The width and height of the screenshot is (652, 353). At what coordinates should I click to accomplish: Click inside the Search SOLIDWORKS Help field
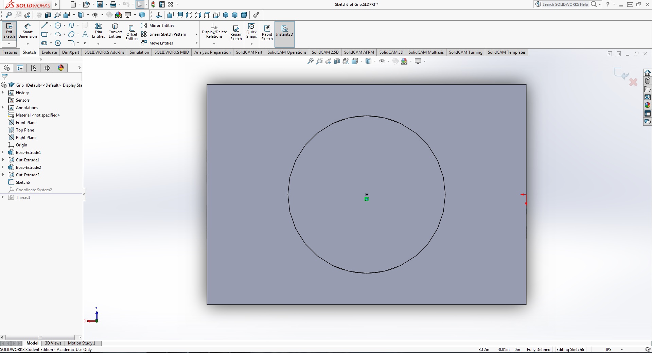[x=564, y=4]
